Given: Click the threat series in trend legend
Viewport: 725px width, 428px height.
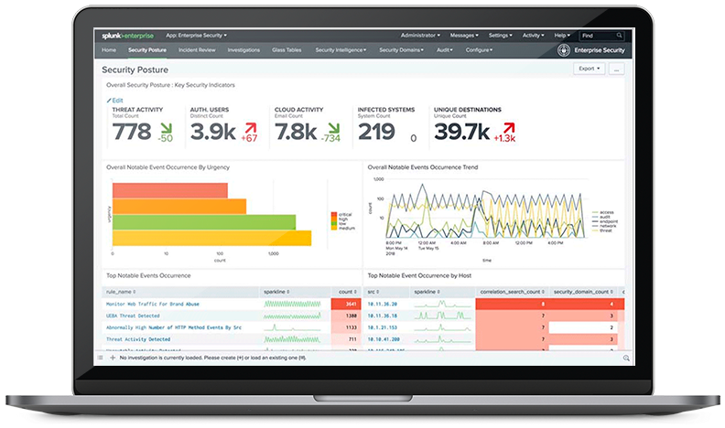Looking at the screenshot, I should tap(602, 230).
